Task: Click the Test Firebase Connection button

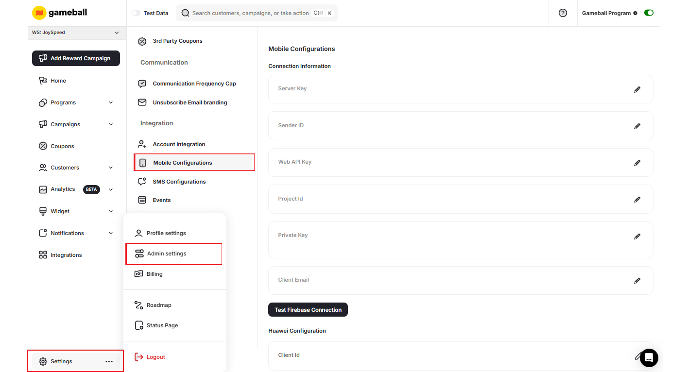Action: [308, 309]
